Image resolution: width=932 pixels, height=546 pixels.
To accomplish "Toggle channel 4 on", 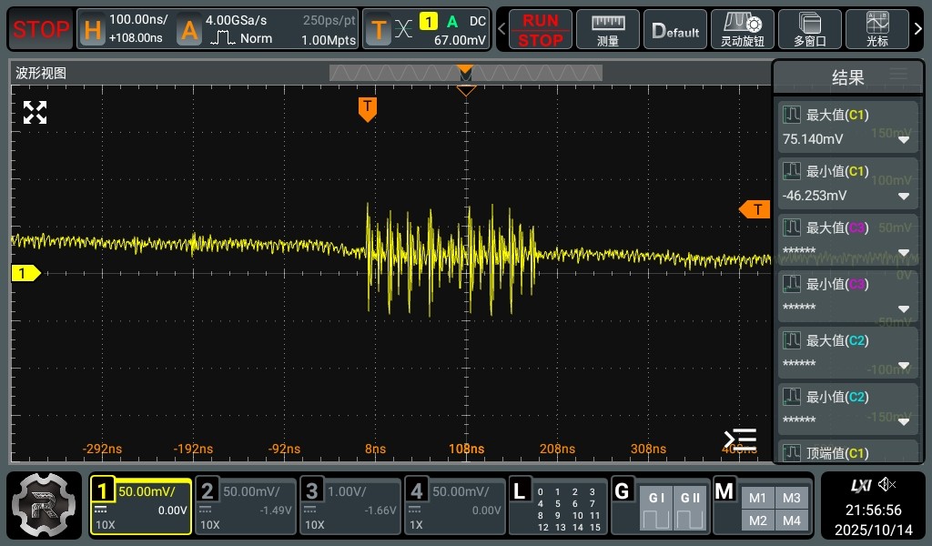I will (454, 506).
